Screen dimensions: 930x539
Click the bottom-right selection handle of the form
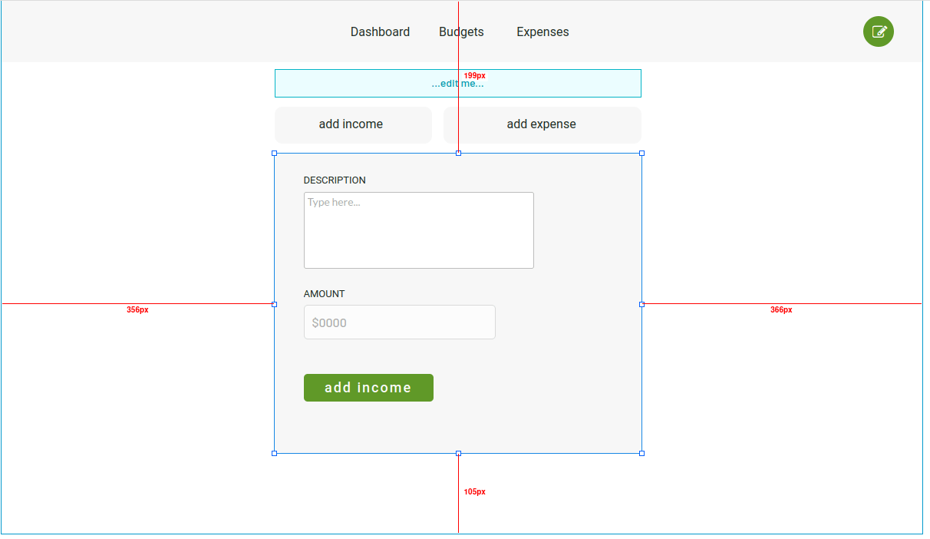(x=641, y=453)
